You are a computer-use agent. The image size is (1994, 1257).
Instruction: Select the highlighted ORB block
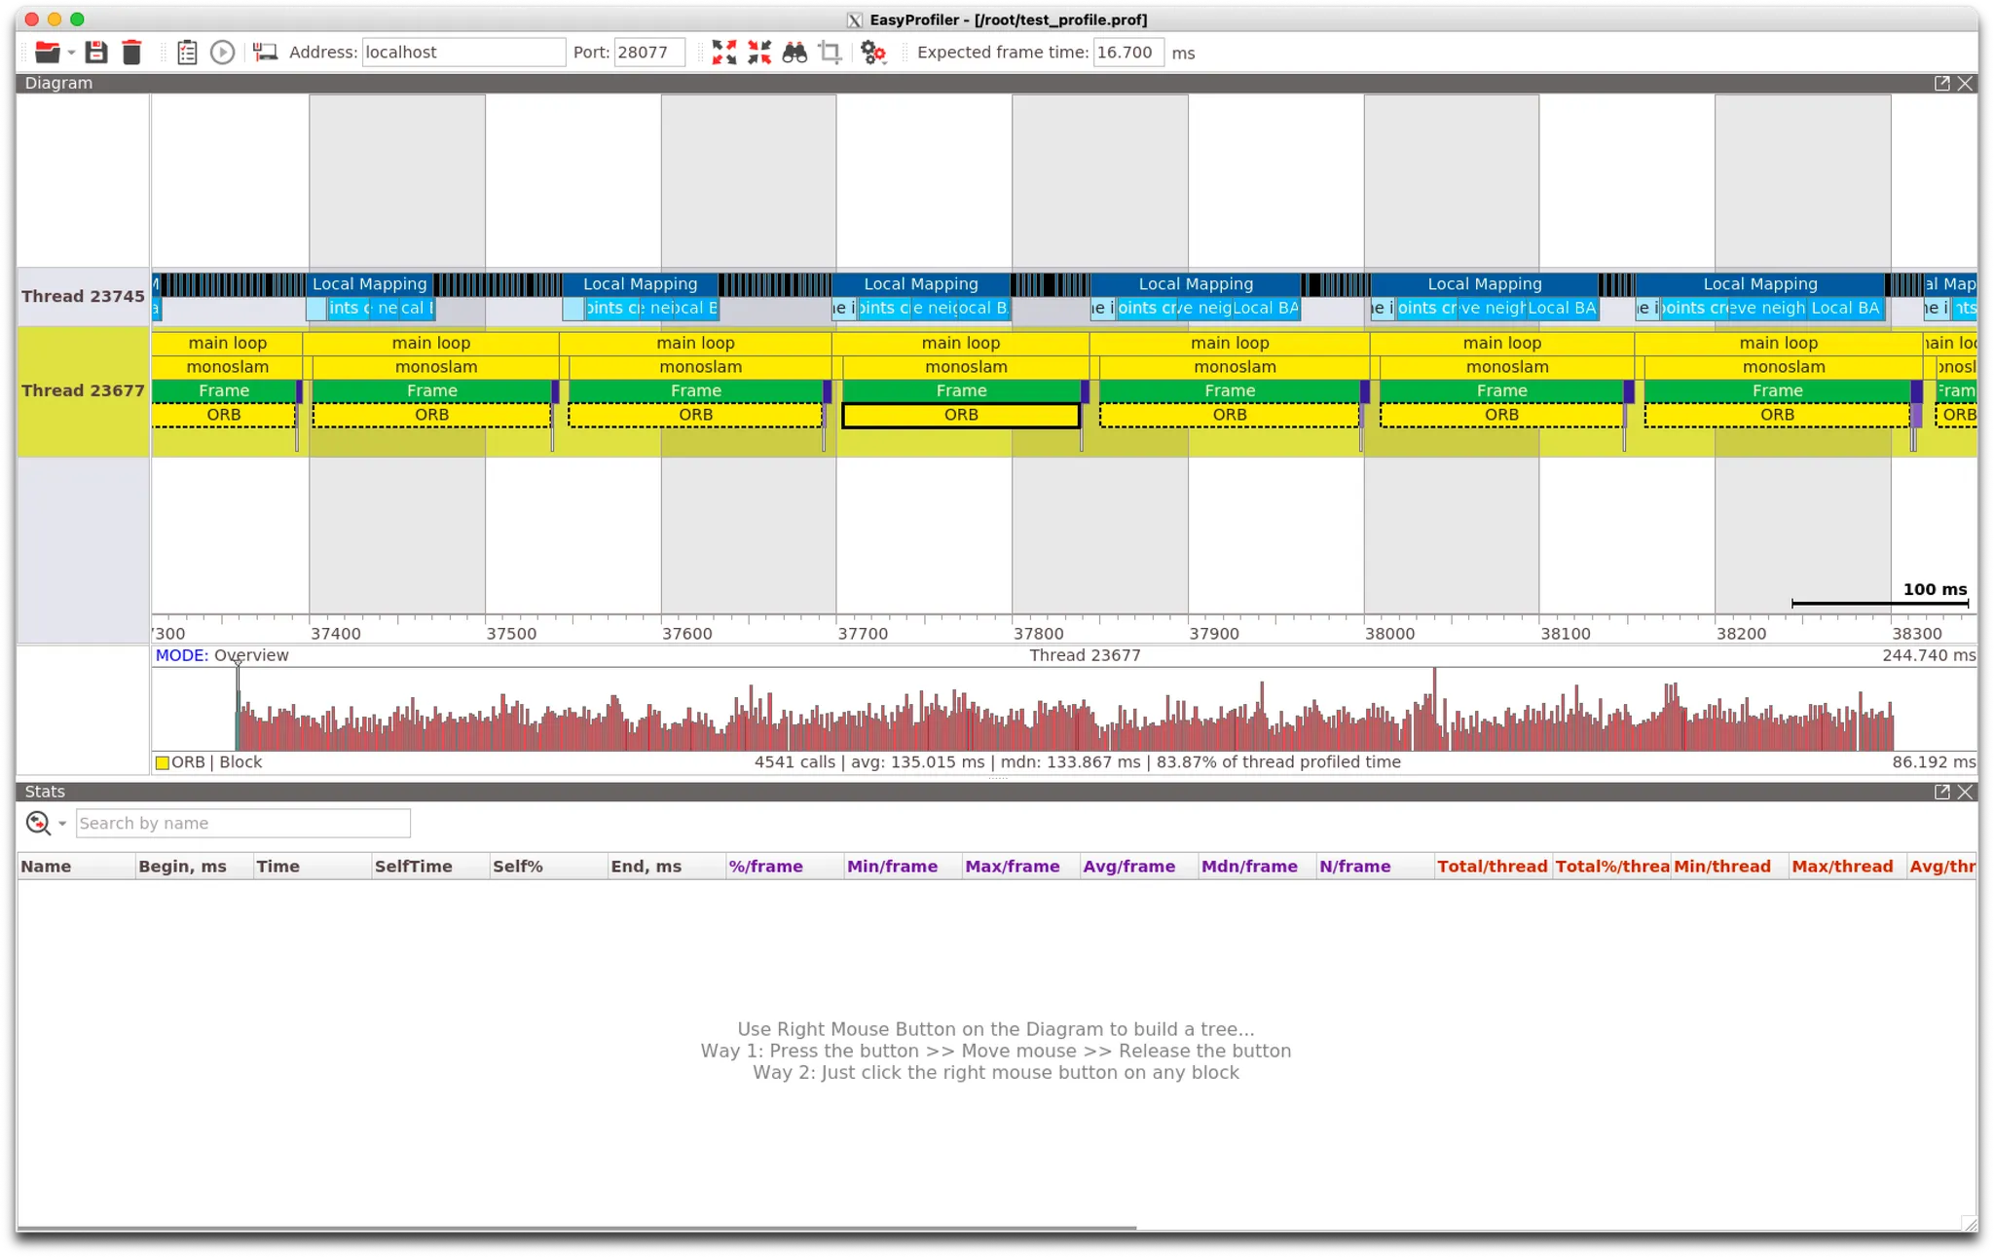(x=961, y=415)
